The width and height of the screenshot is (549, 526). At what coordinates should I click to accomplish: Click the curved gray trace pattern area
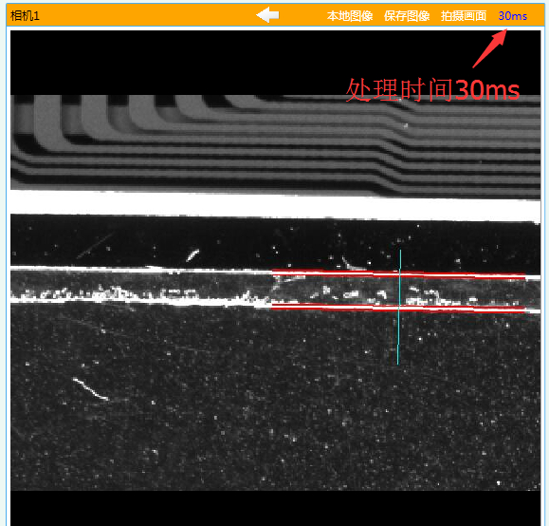[275, 143]
